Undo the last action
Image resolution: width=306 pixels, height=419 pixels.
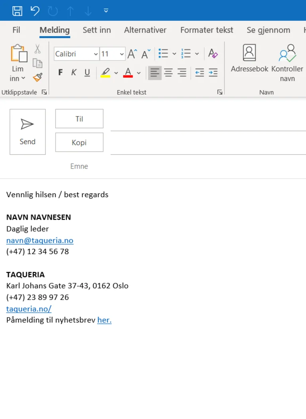click(x=35, y=11)
